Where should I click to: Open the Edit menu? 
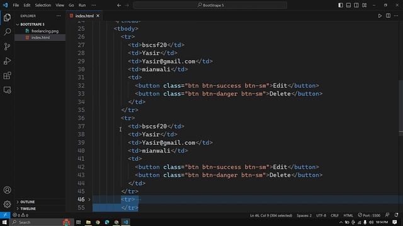point(27,5)
